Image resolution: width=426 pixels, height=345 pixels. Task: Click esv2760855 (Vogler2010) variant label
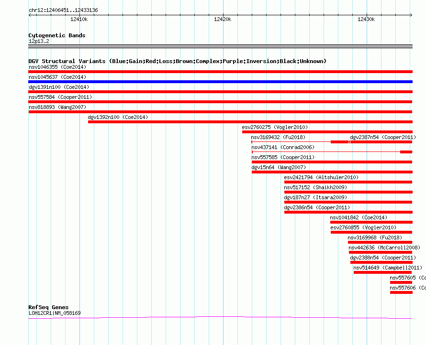coord(363,227)
